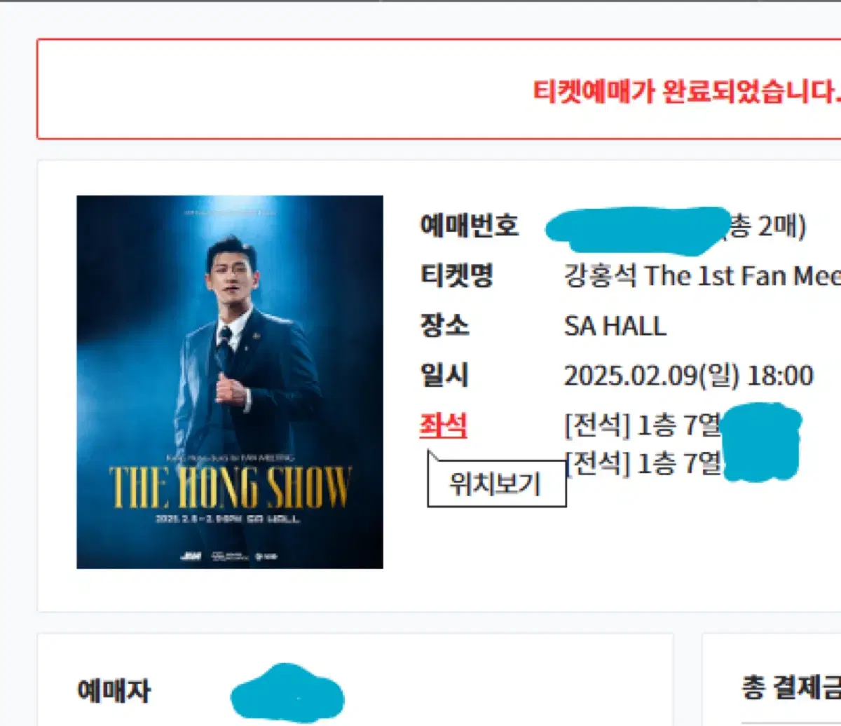Viewport: 841px width, 726px height.
Task: Select the 2025.02.09(일) 18:00 date text
Action: coord(688,376)
